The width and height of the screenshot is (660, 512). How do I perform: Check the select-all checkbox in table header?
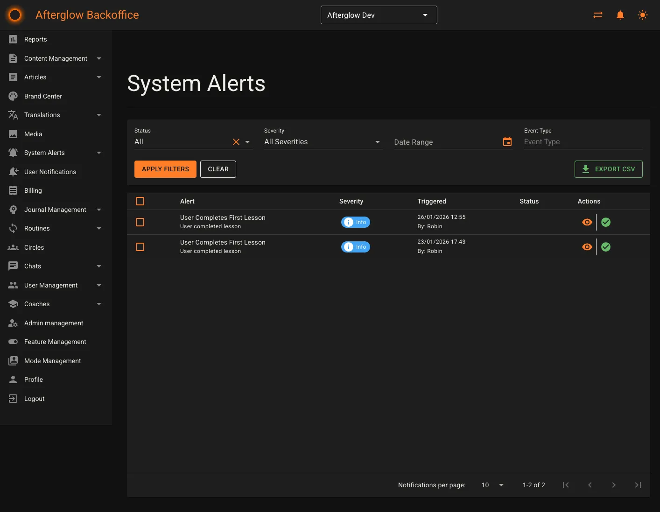point(140,201)
